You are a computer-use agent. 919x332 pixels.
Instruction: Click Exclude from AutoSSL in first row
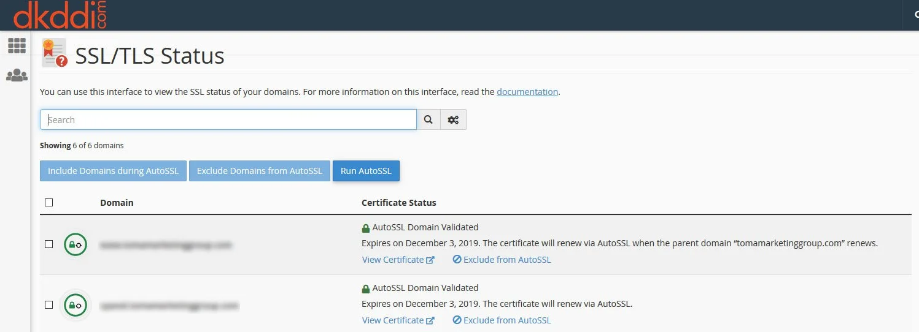(x=502, y=260)
